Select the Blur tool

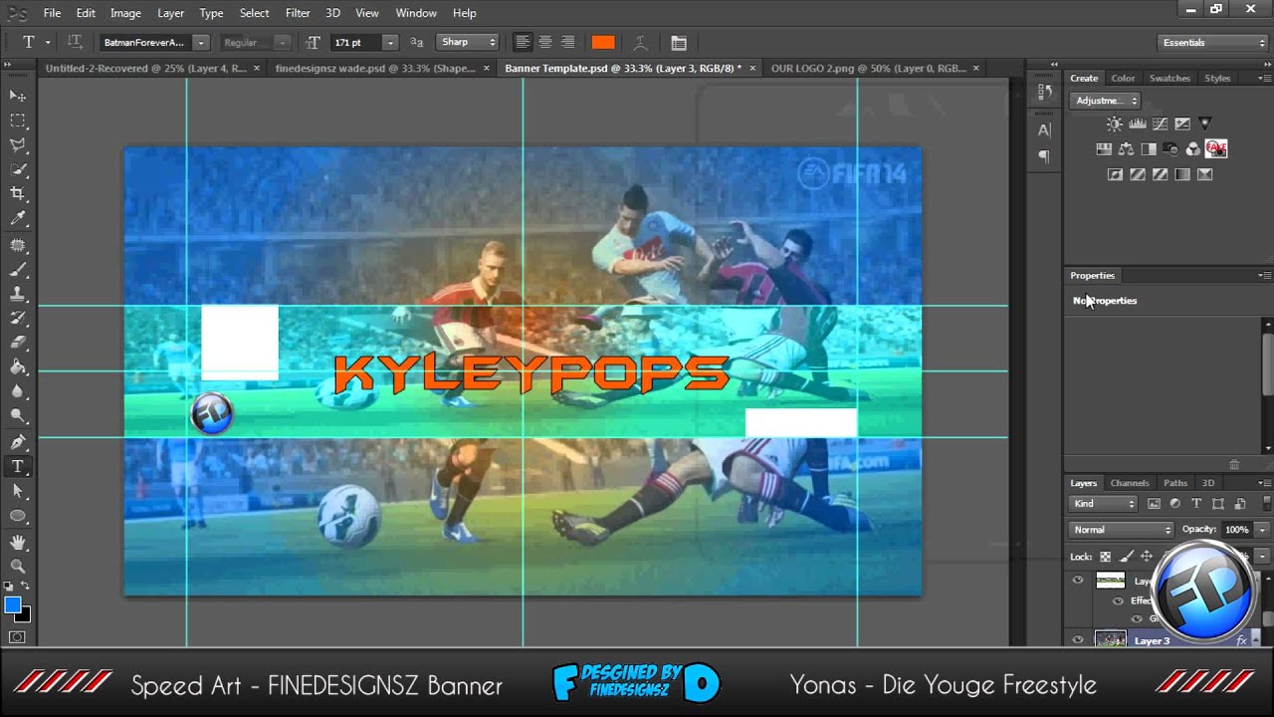pos(18,392)
